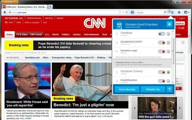Open Spending cuts news link
192x120 pixels.
click(x=32, y=57)
